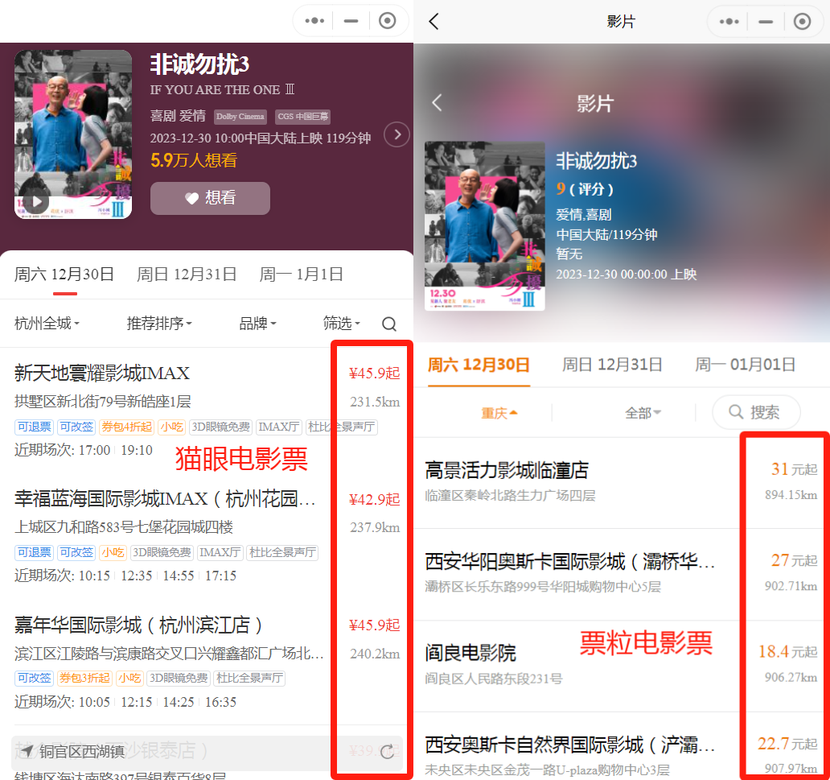Open the 重庆 city selector

[499, 413]
